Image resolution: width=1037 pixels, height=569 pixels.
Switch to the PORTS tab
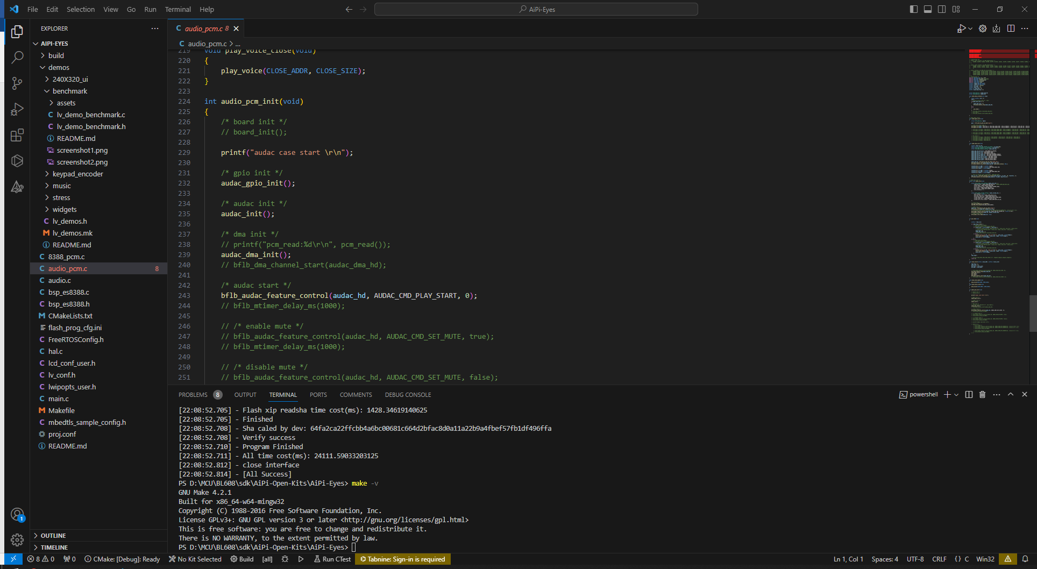(x=318, y=395)
